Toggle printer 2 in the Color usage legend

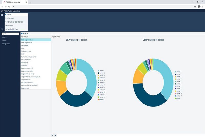pos(179,74)
